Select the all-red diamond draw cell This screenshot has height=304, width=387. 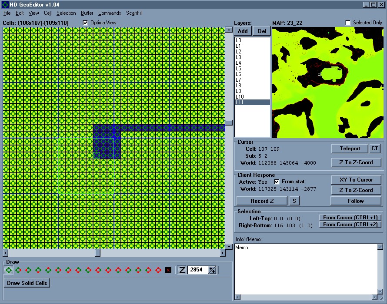158,270
